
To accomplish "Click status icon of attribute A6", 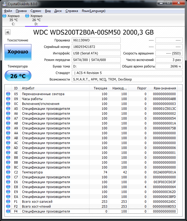I will [8, 113].
